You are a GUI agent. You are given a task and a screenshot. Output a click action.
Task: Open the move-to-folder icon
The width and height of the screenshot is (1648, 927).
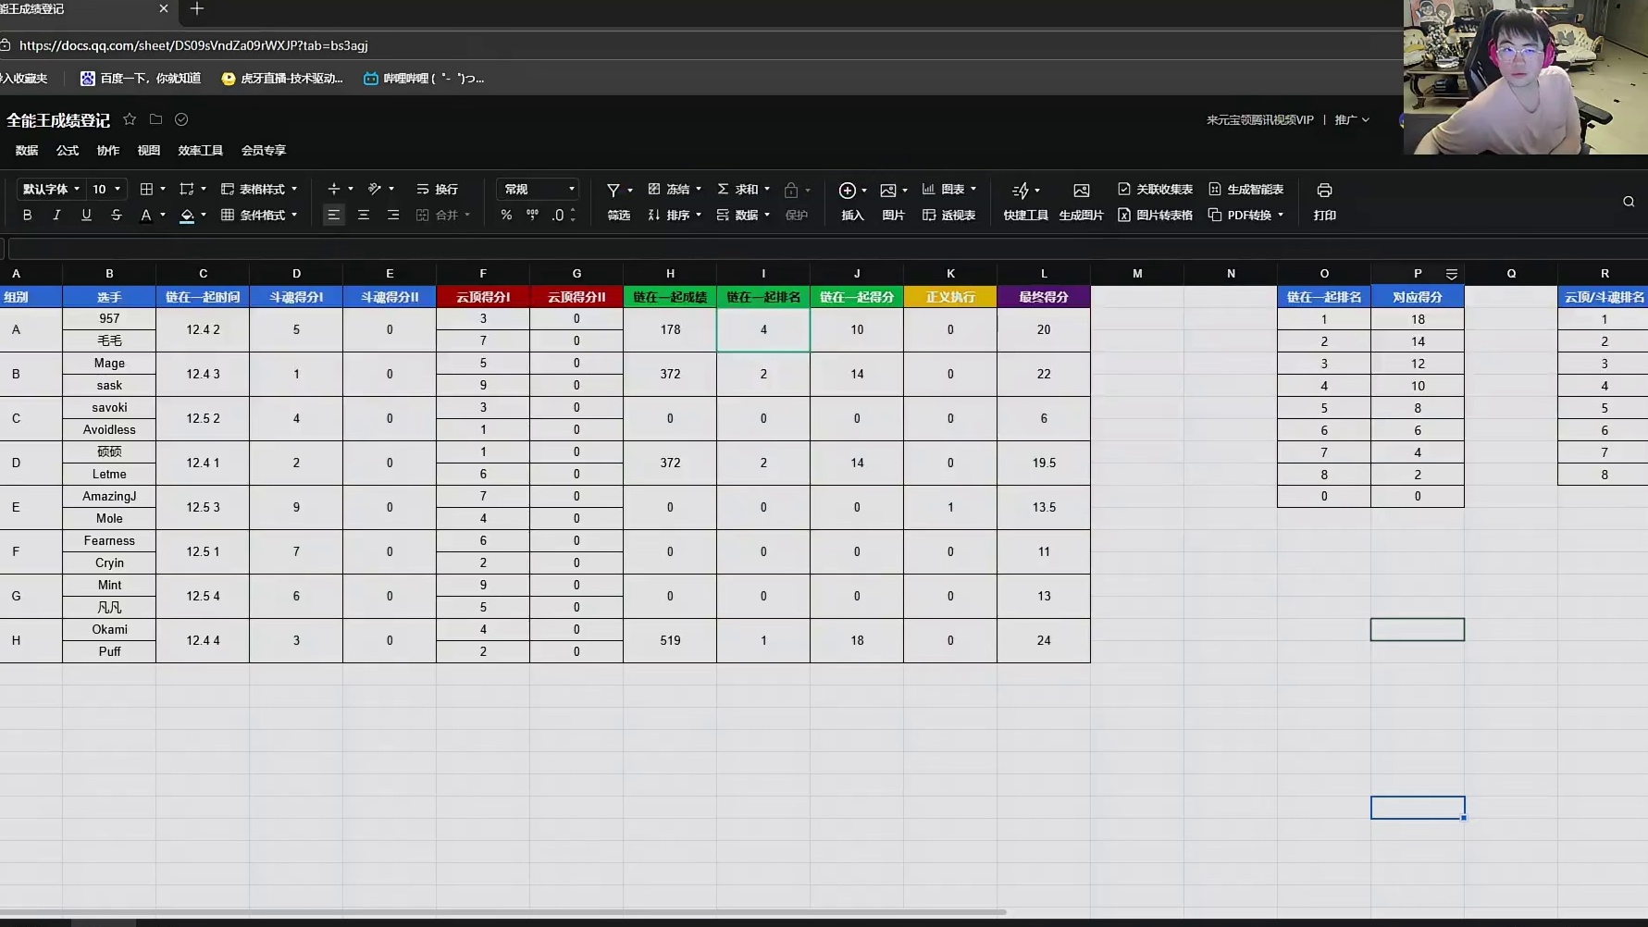[155, 119]
